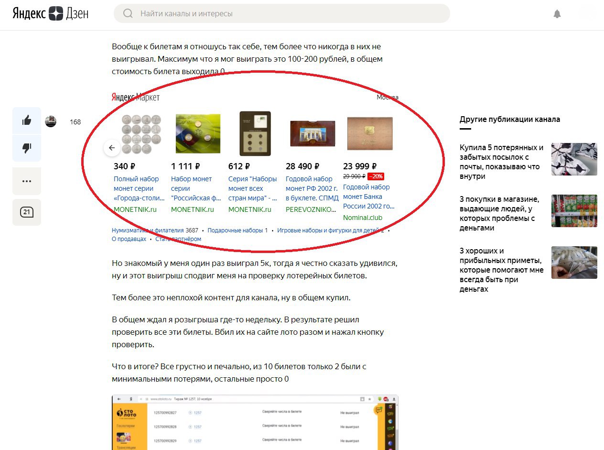Click the 612 ₽ price
This screenshot has width=604, height=450.
pyautogui.click(x=239, y=166)
